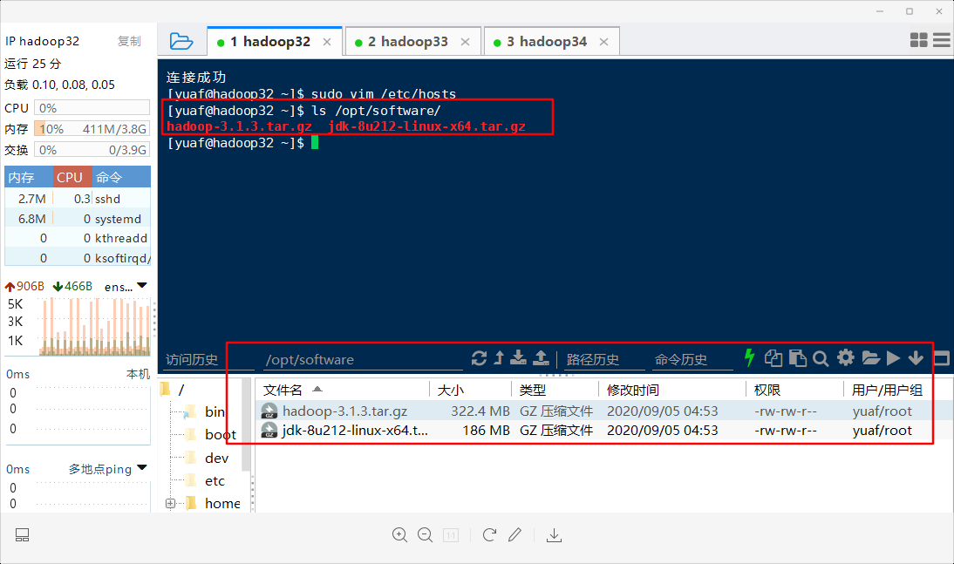Click the play run icon

[x=893, y=358]
